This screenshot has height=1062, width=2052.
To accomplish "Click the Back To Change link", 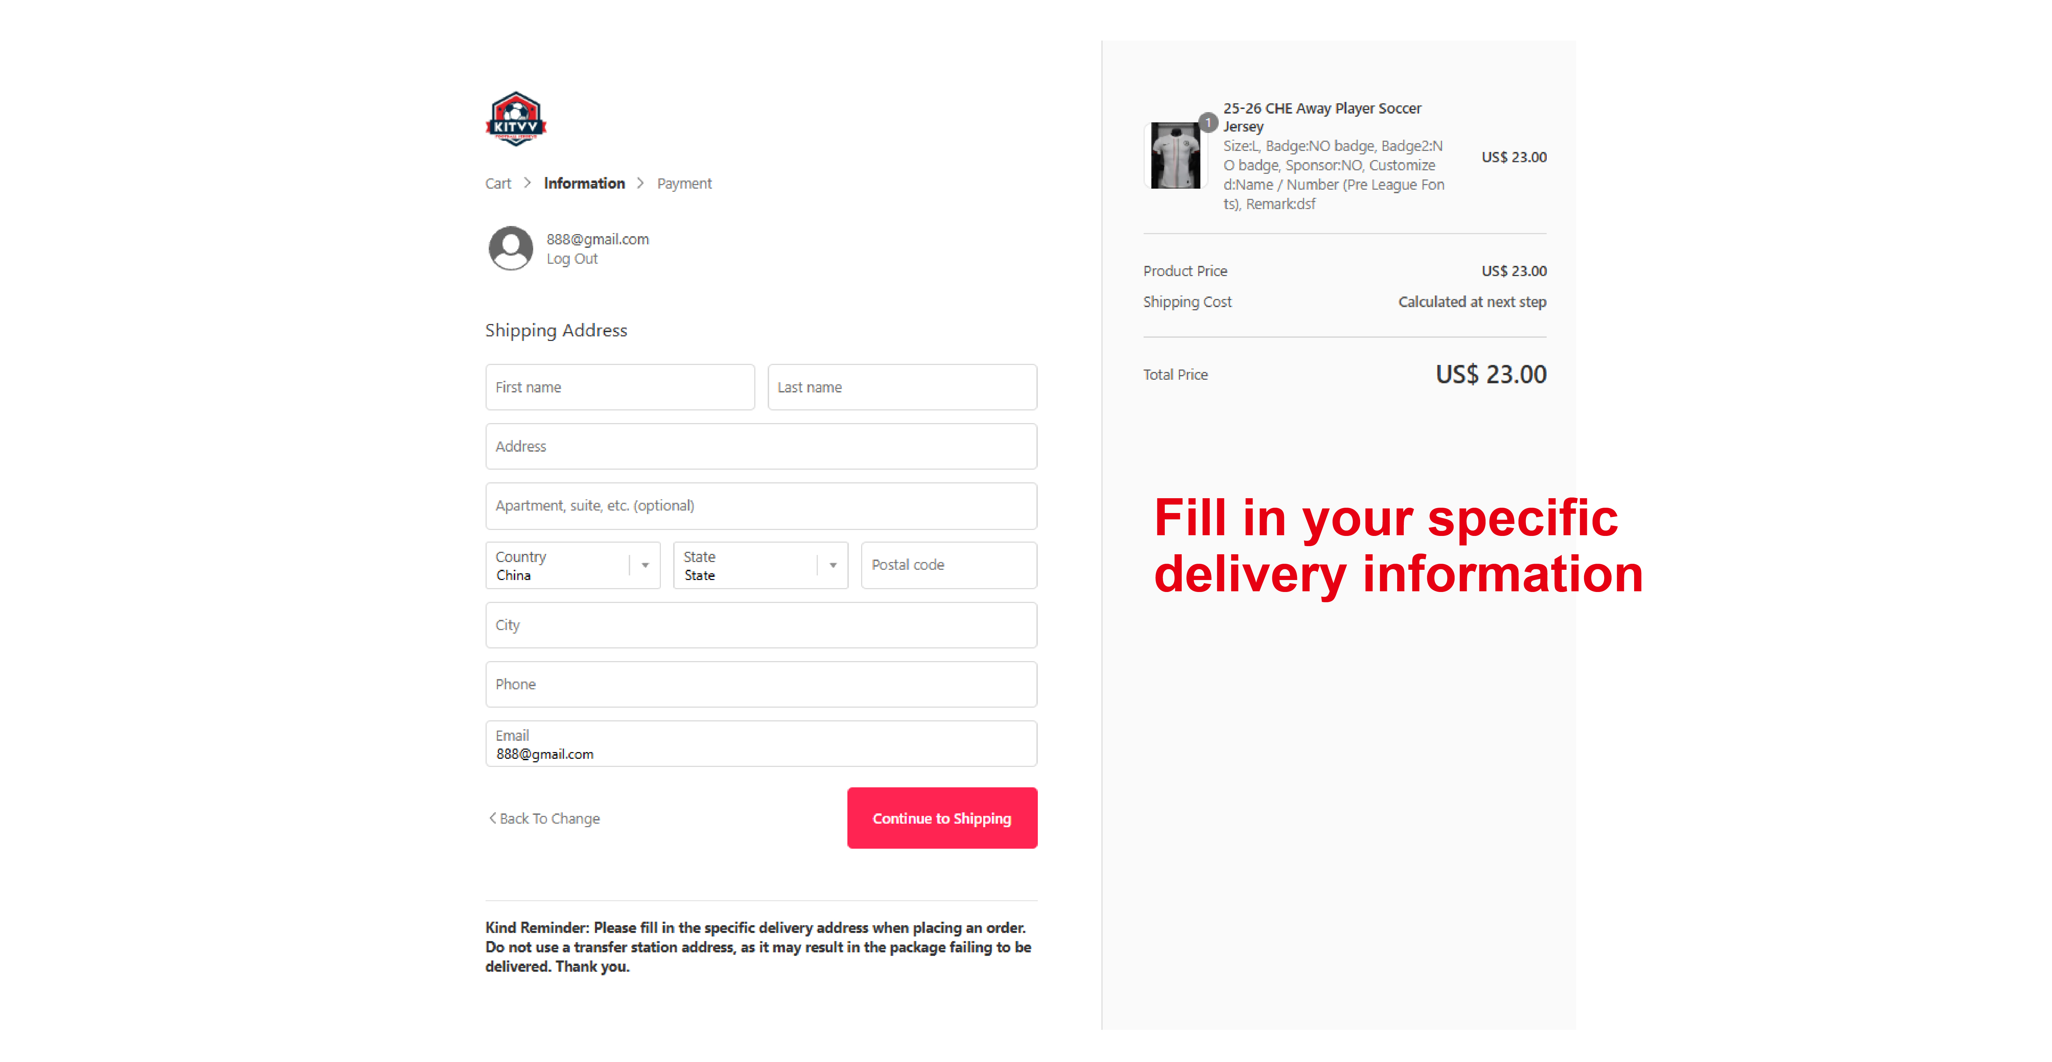I will tap(550, 819).
